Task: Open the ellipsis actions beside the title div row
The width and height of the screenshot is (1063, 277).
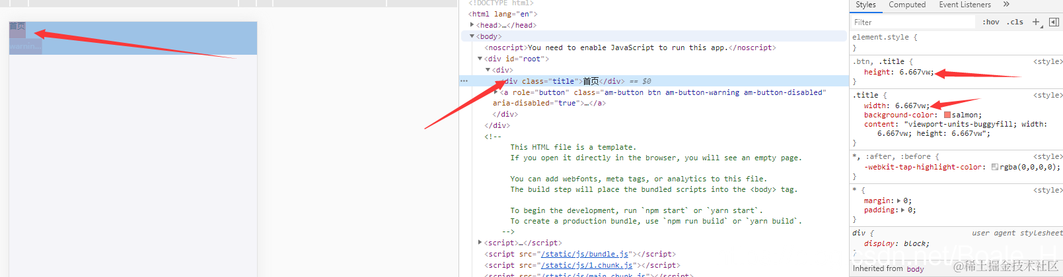Action: pyautogui.click(x=464, y=81)
